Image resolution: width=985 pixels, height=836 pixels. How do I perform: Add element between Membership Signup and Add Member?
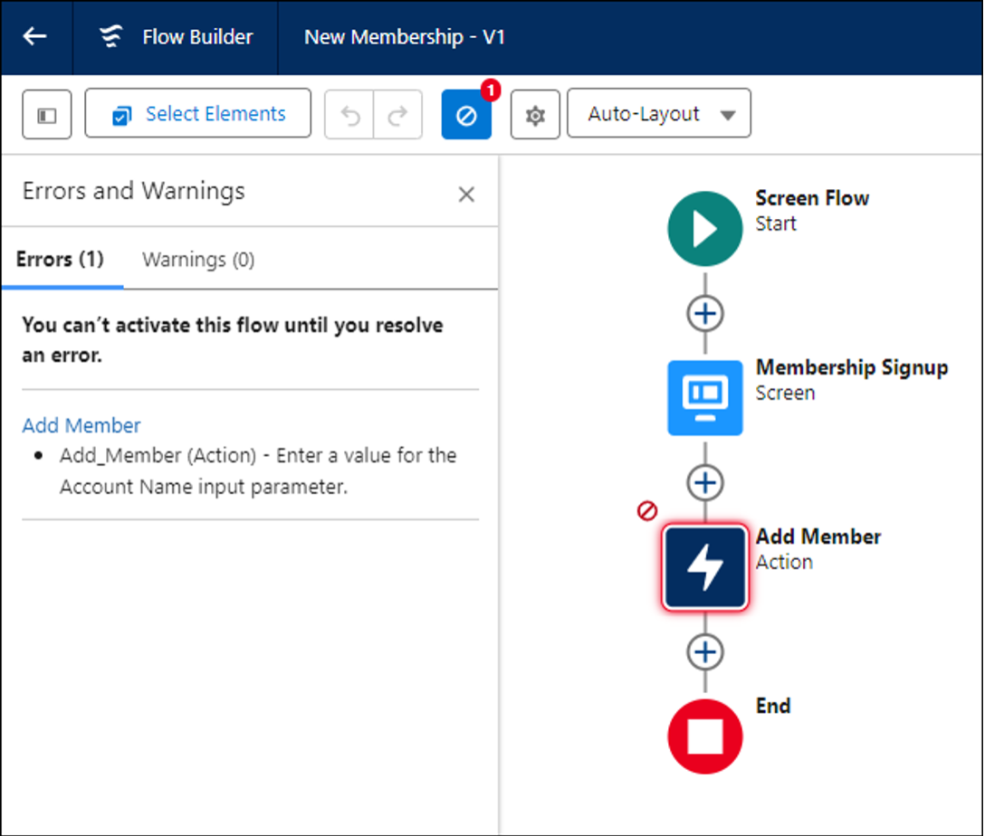point(705,482)
